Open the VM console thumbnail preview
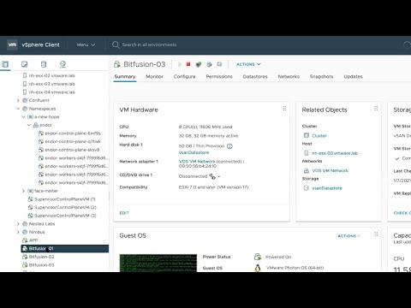 158,263
